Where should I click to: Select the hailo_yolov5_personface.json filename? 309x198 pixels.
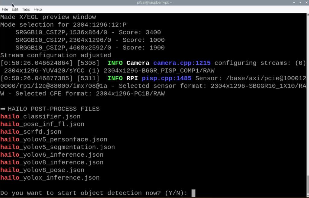pos(53,139)
